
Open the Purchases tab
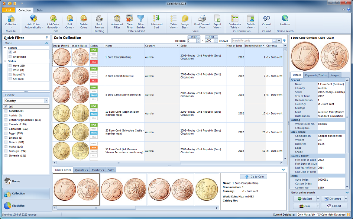pos(98,170)
